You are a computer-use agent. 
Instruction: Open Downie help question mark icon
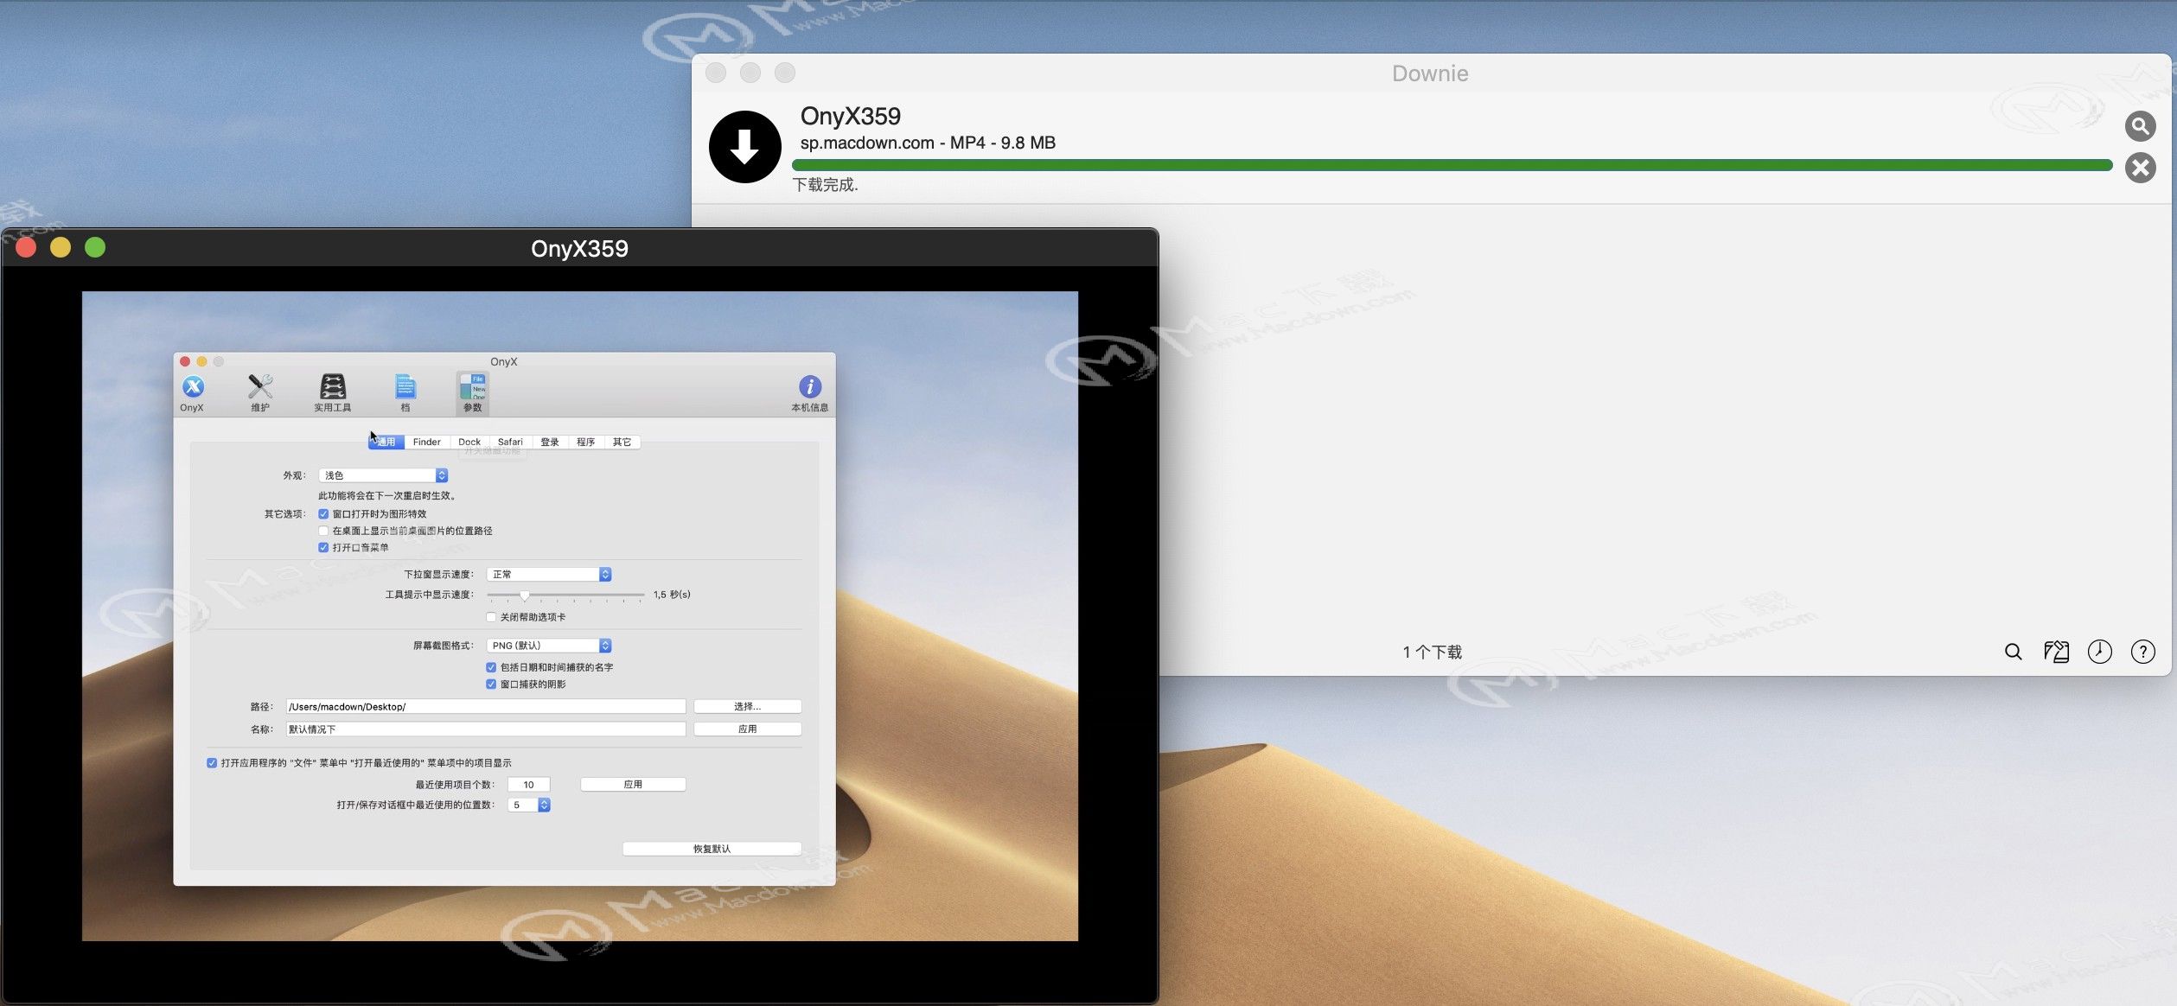[2142, 652]
